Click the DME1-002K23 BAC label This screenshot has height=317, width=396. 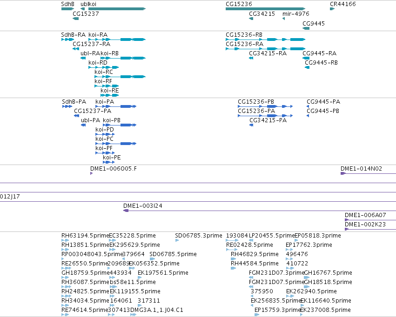pos(365,225)
